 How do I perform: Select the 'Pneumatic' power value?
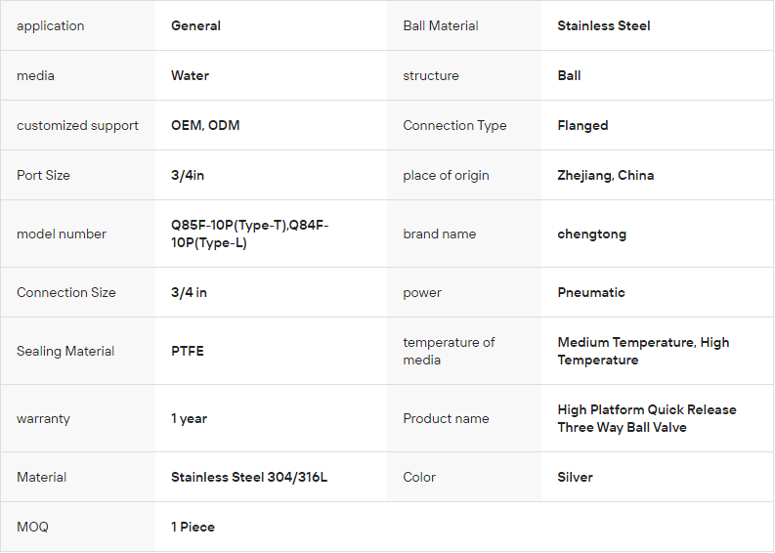(590, 293)
